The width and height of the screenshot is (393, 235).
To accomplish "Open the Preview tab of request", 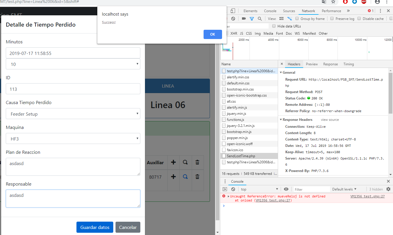I will (312, 64).
